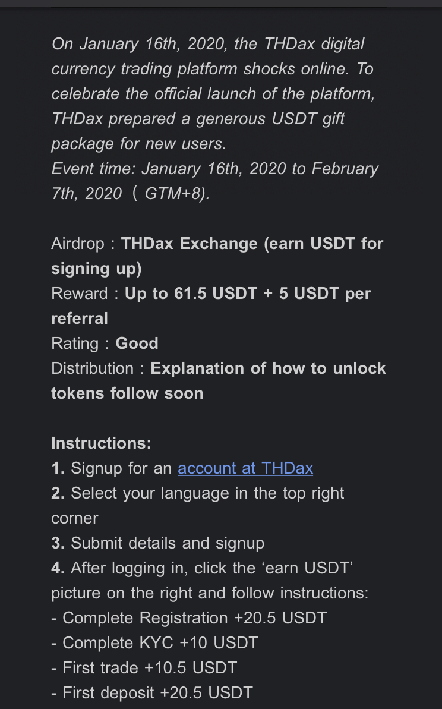Tap the "Airdrop" label text
Viewport: 442px width, 709px height.
tap(78, 244)
